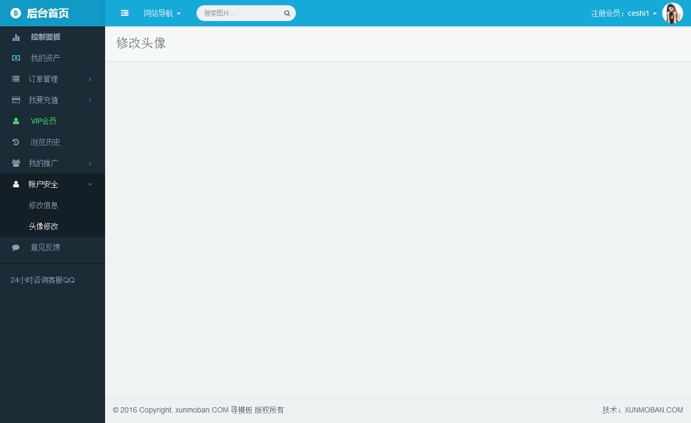Click the bar chart icon next to 控制面板

coord(16,37)
